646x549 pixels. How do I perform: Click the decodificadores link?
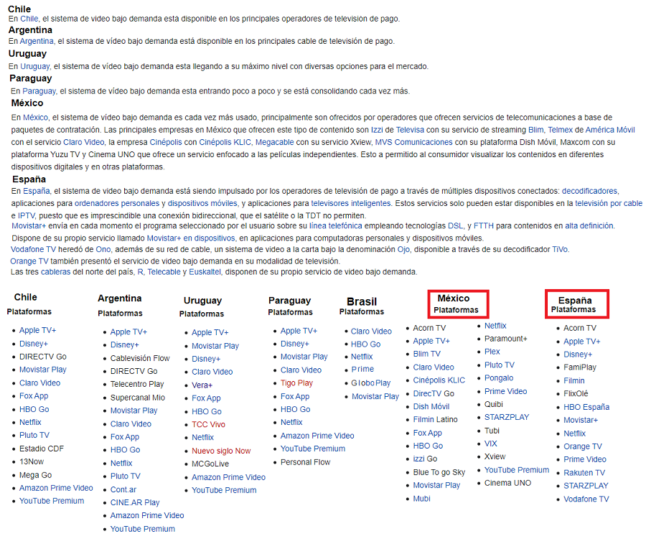click(x=589, y=191)
